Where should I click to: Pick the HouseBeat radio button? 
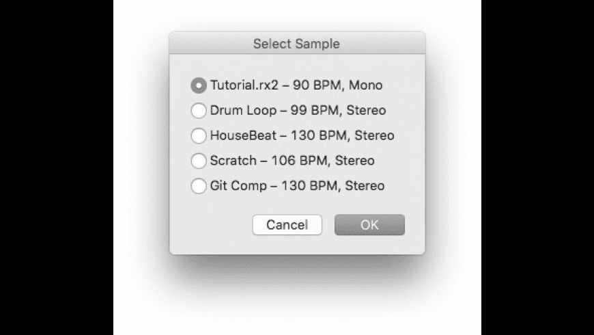[198, 135]
